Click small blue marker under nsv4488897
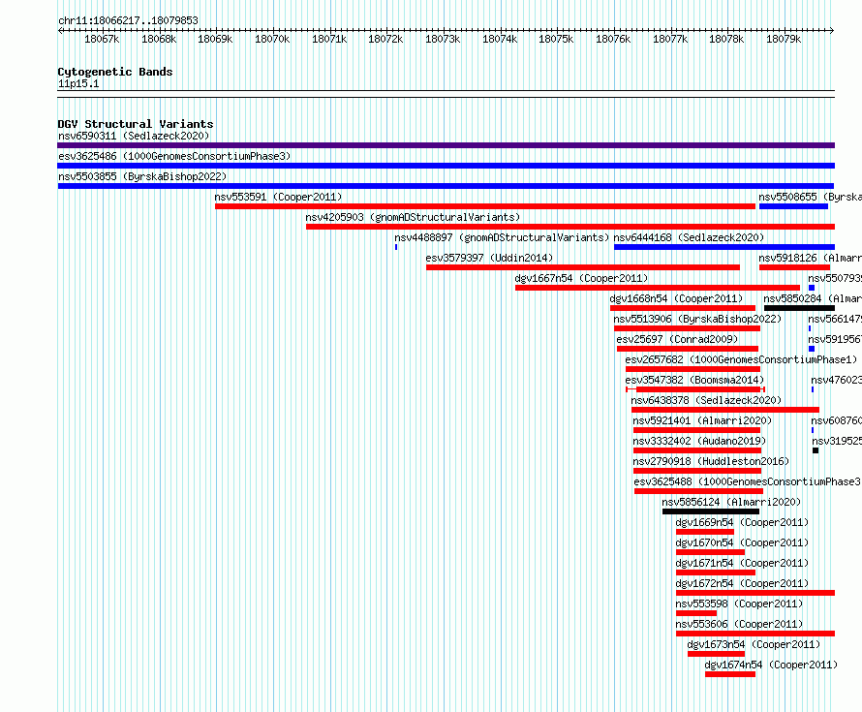The height and width of the screenshot is (712, 862). (x=396, y=247)
